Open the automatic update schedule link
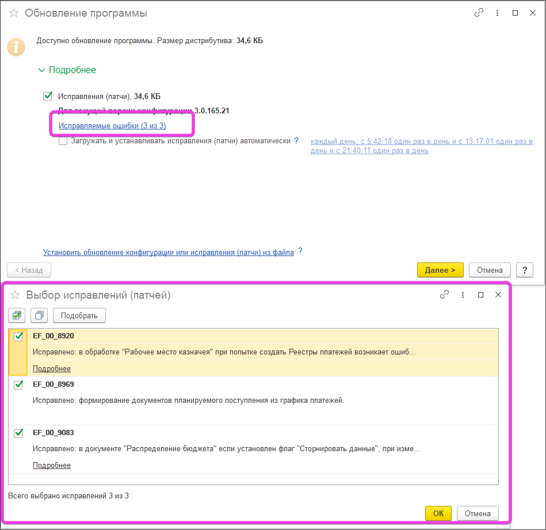 [421, 146]
